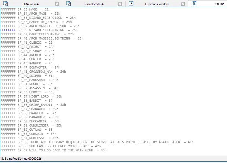Select enum member SP_56_CHIEF_BANDIT
Viewport: 227px width, 163px height.
(35, 105)
